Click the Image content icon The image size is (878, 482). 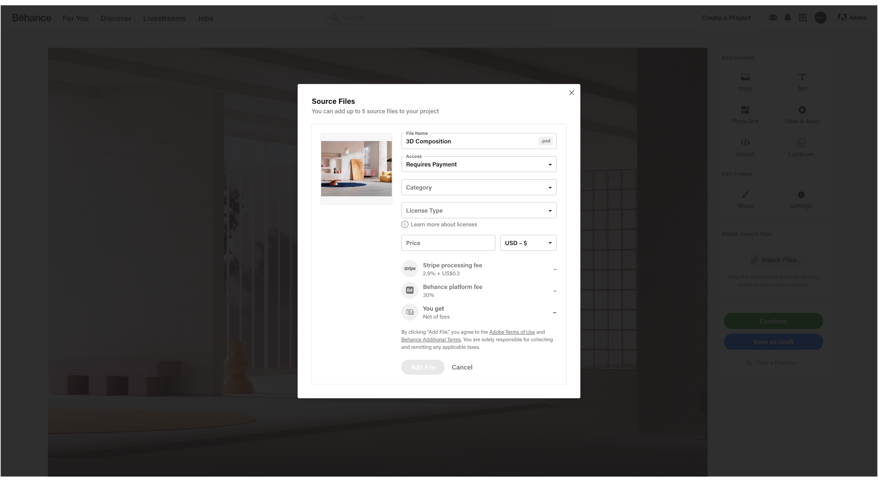coord(745,77)
